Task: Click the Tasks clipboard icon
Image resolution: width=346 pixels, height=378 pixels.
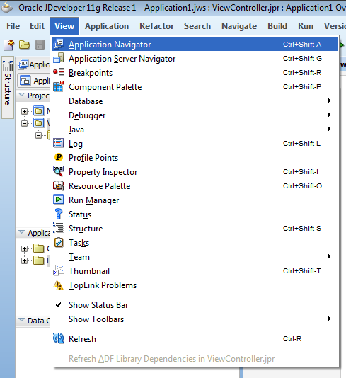Action: tap(59, 242)
